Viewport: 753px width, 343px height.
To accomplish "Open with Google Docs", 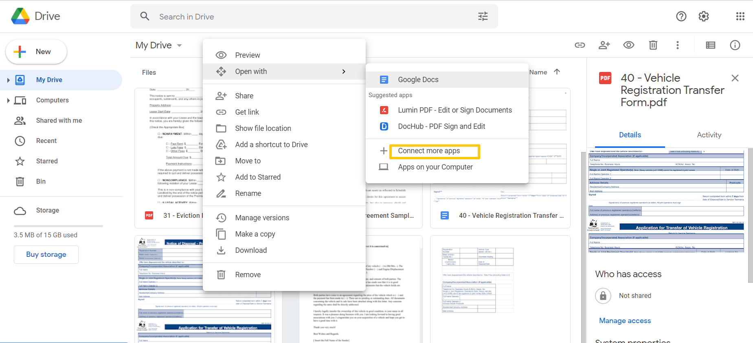I will point(447,80).
